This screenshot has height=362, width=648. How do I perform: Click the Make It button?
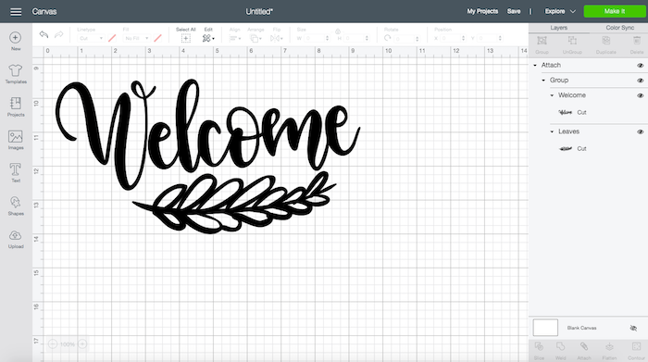pyautogui.click(x=615, y=11)
